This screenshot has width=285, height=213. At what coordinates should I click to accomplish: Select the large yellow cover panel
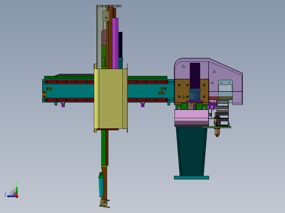pyautogui.click(x=111, y=98)
